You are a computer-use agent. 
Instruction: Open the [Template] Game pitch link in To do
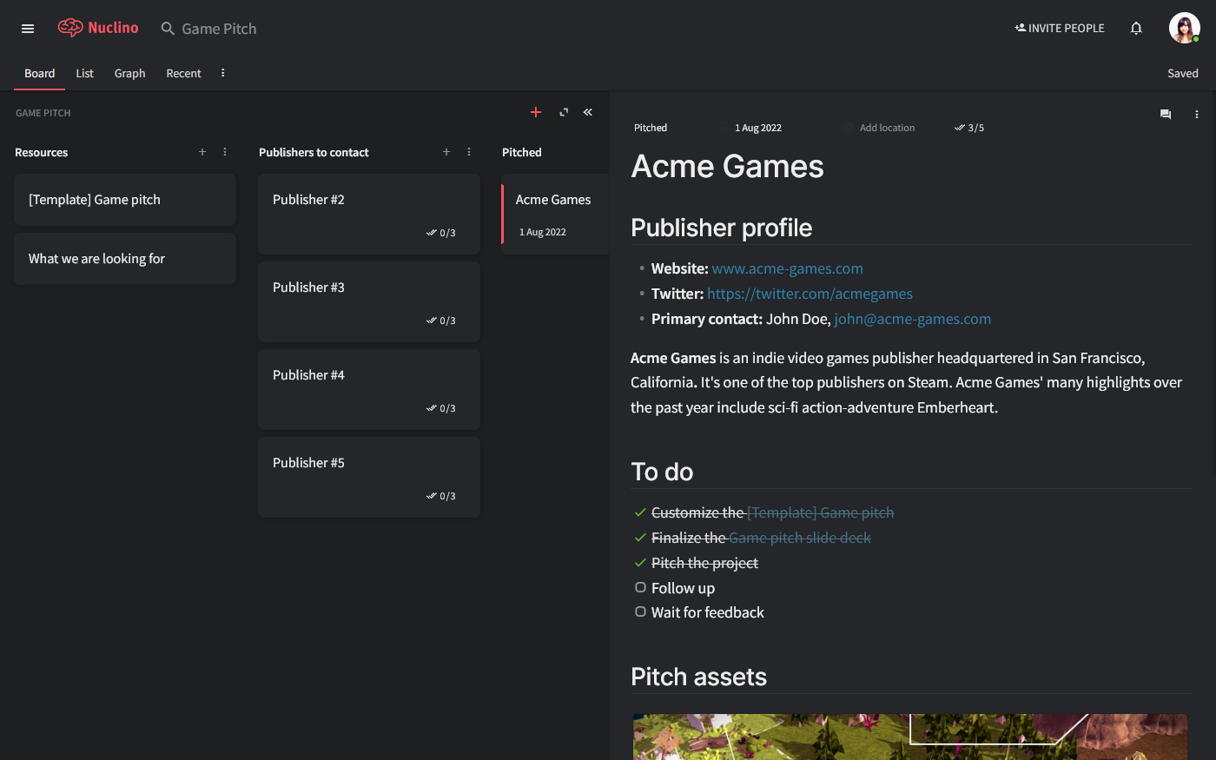[821, 512]
